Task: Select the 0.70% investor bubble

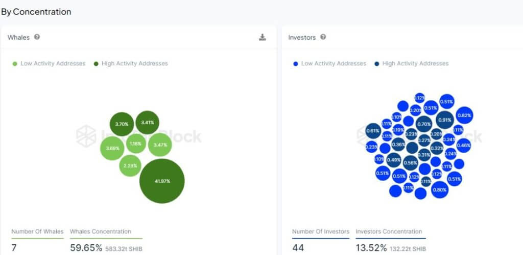Action: 424,124
